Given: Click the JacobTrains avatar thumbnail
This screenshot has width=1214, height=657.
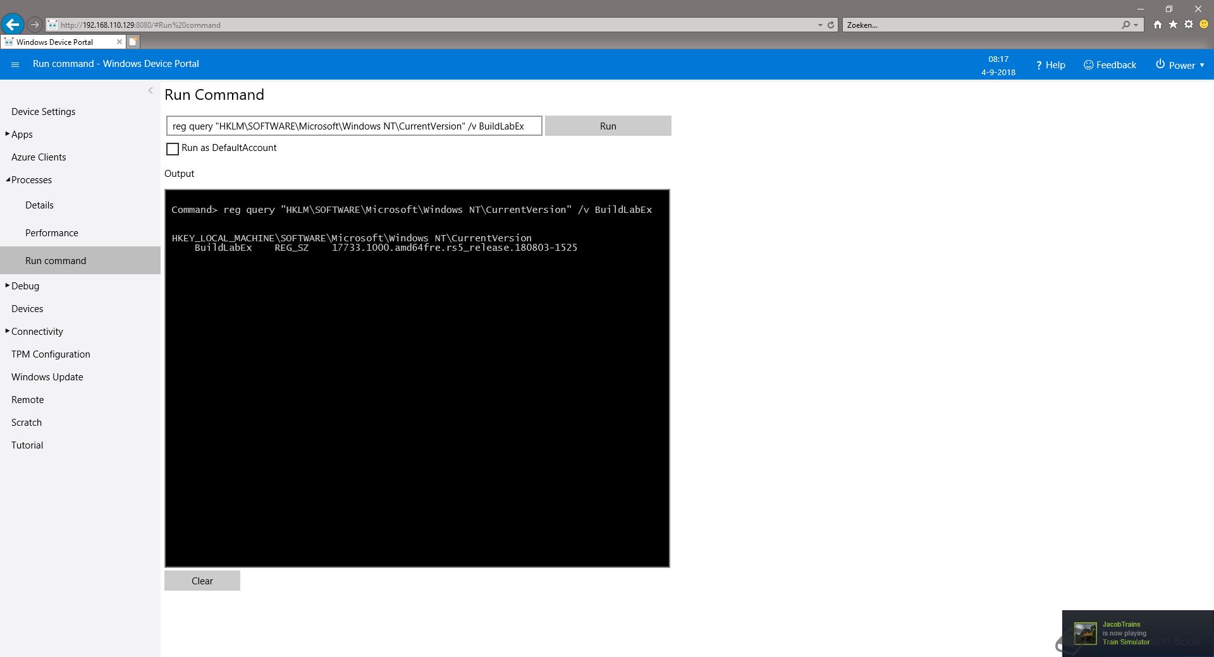Looking at the screenshot, I should pyautogui.click(x=1086, y=634).
